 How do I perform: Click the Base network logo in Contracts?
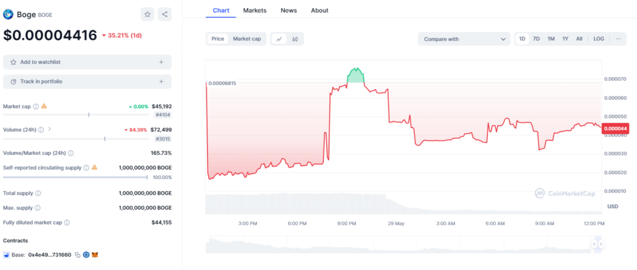pyautogui.click(x=6, y=255)
